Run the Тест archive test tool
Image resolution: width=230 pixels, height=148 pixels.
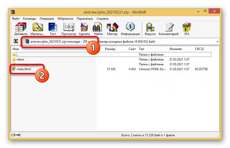click(x=53, y=29)
